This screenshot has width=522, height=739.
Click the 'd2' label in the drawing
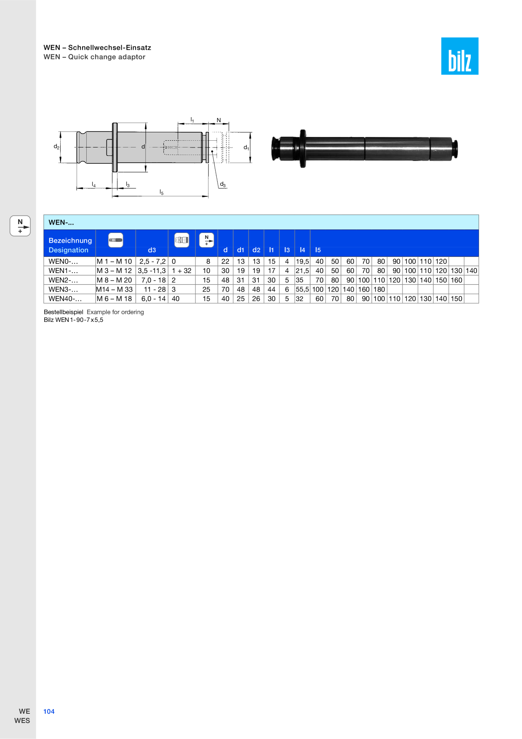[x=56, y=147]
